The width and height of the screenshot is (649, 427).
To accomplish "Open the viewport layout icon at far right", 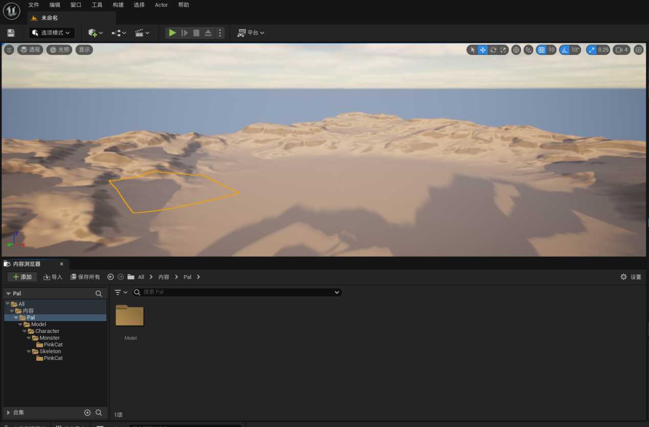I will (638, 50).
